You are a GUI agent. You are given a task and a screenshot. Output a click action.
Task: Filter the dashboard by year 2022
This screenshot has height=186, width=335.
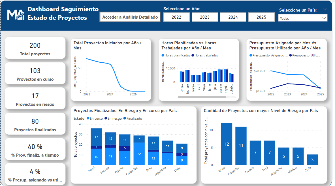coord(176,17)
